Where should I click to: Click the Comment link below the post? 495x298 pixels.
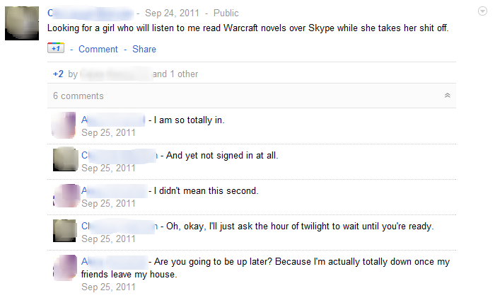[x=98, y=49]
